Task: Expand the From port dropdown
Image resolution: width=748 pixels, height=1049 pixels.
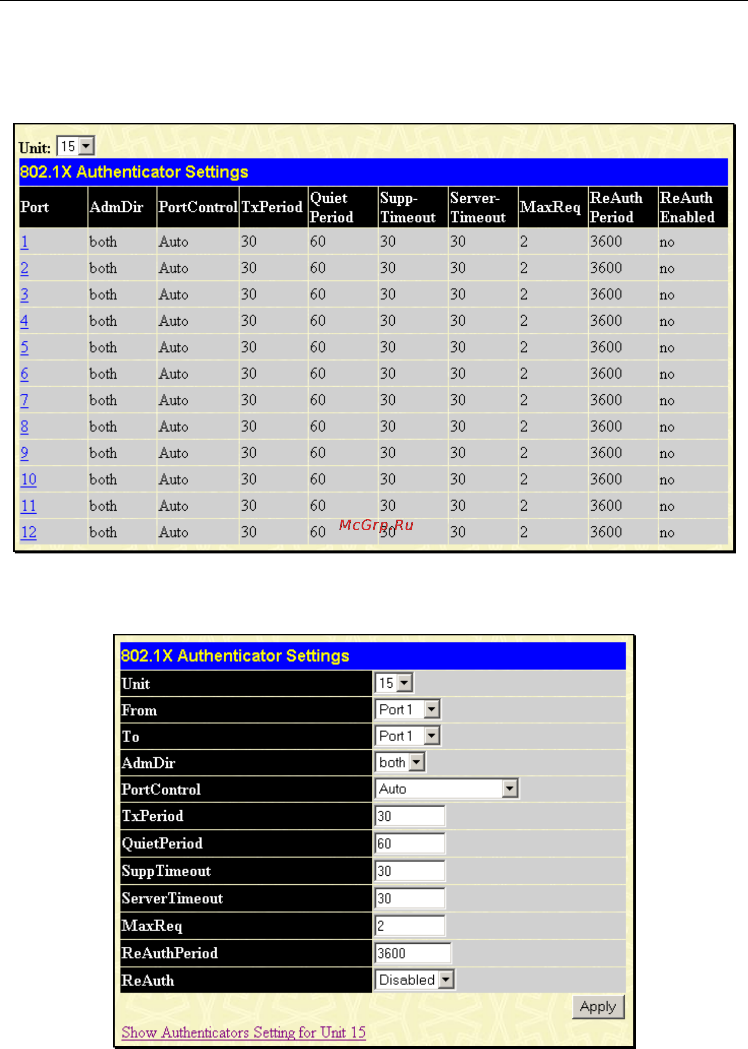Action: click(x=407, y=709)
